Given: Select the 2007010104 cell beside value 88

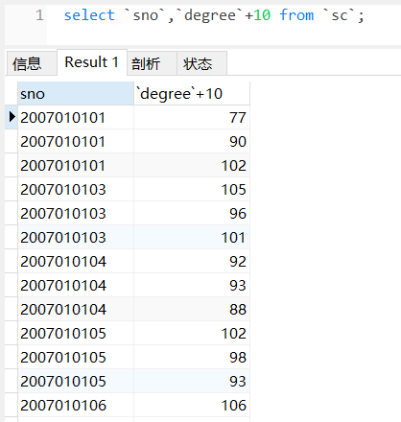Looking at the screenshot, I should pyautogui.click(x=76, y=309).
